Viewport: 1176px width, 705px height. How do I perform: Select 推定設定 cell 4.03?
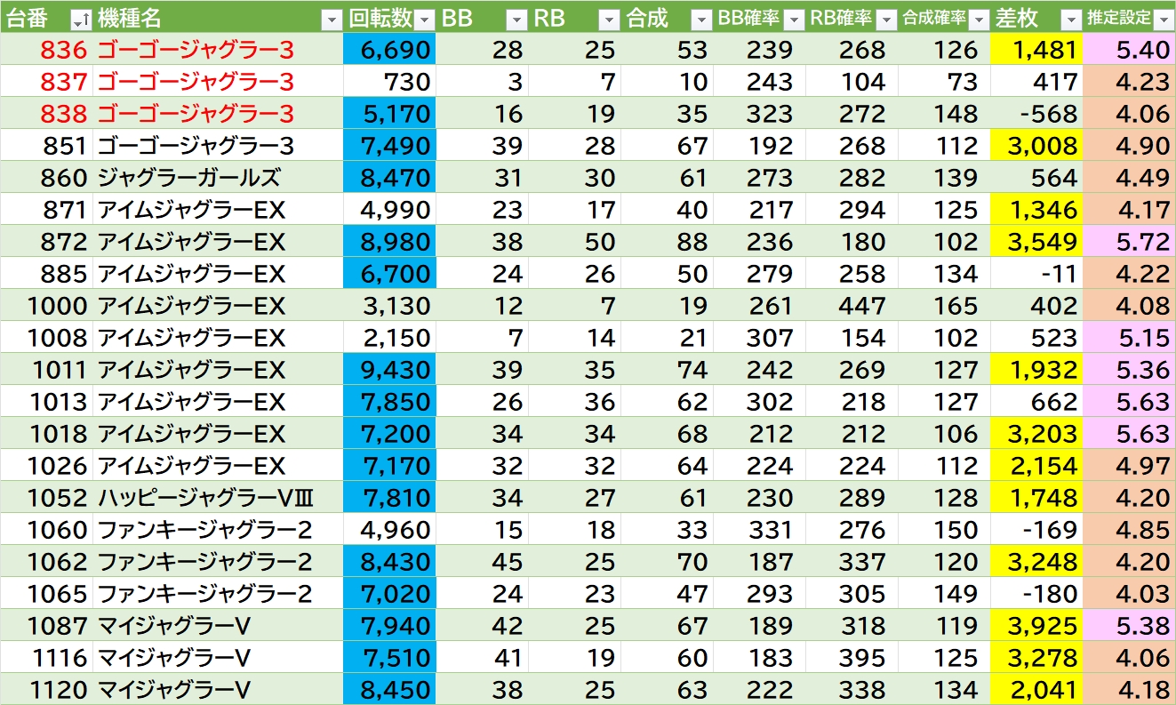[x=1129, y=594]
